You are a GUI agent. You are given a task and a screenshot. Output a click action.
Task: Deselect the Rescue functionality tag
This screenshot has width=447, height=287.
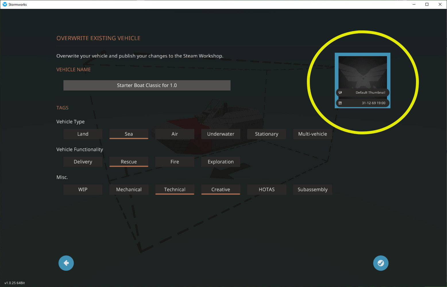129,162
